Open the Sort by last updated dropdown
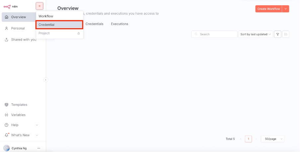The width and height of the screenshot is (300, 152). pos(255,34)
